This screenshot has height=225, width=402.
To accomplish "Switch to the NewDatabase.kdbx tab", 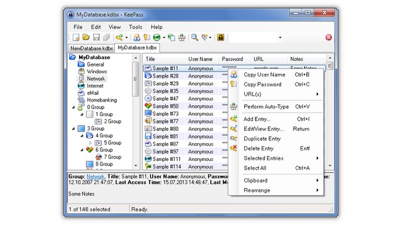I will tap(92, 48).
